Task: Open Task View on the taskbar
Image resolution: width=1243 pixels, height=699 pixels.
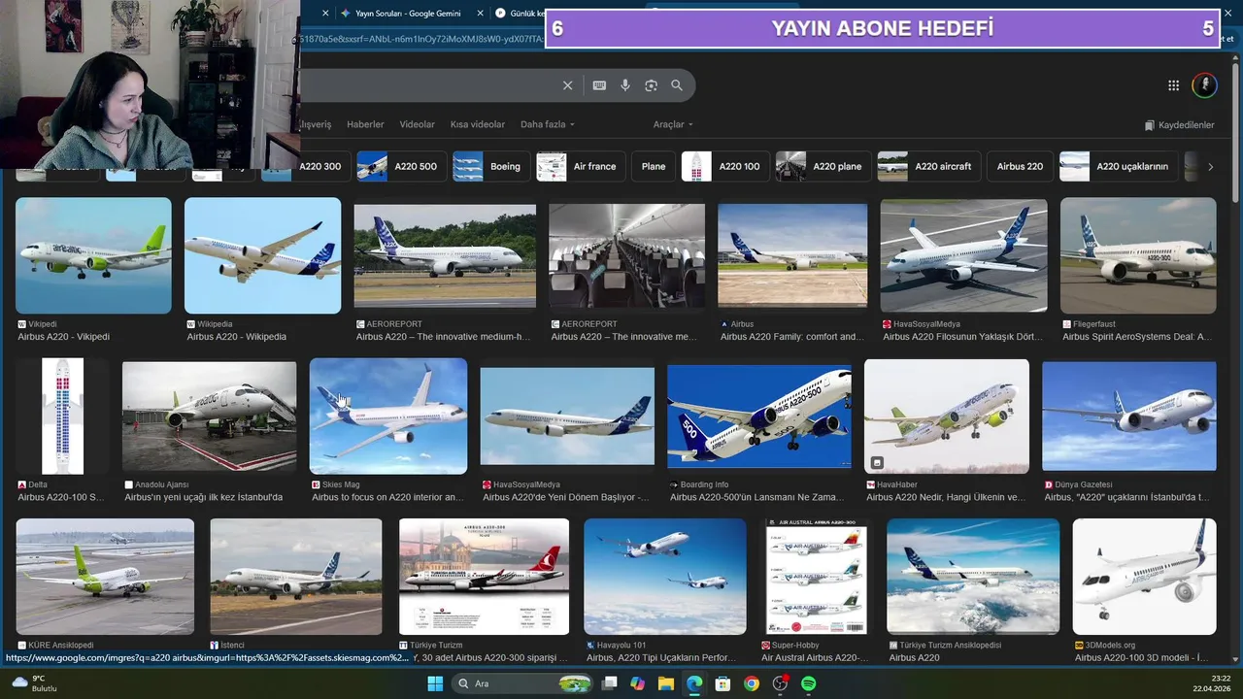Action: pos(610,683)
